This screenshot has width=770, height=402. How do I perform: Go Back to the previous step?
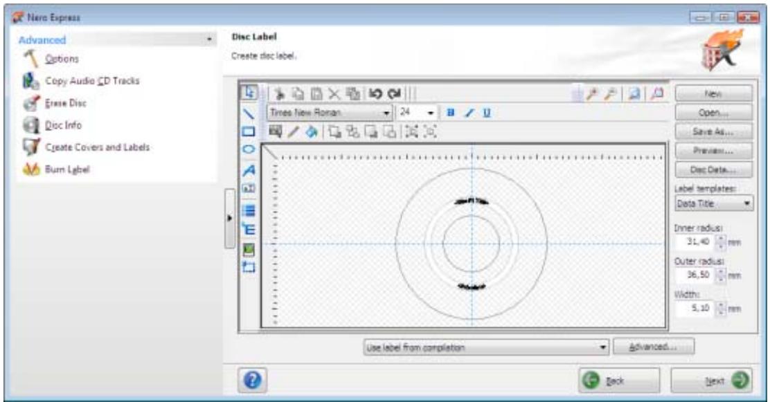619,381
